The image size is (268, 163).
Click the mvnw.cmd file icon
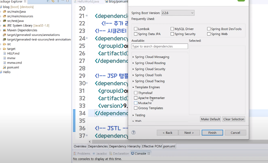click(x=5, y=63)
